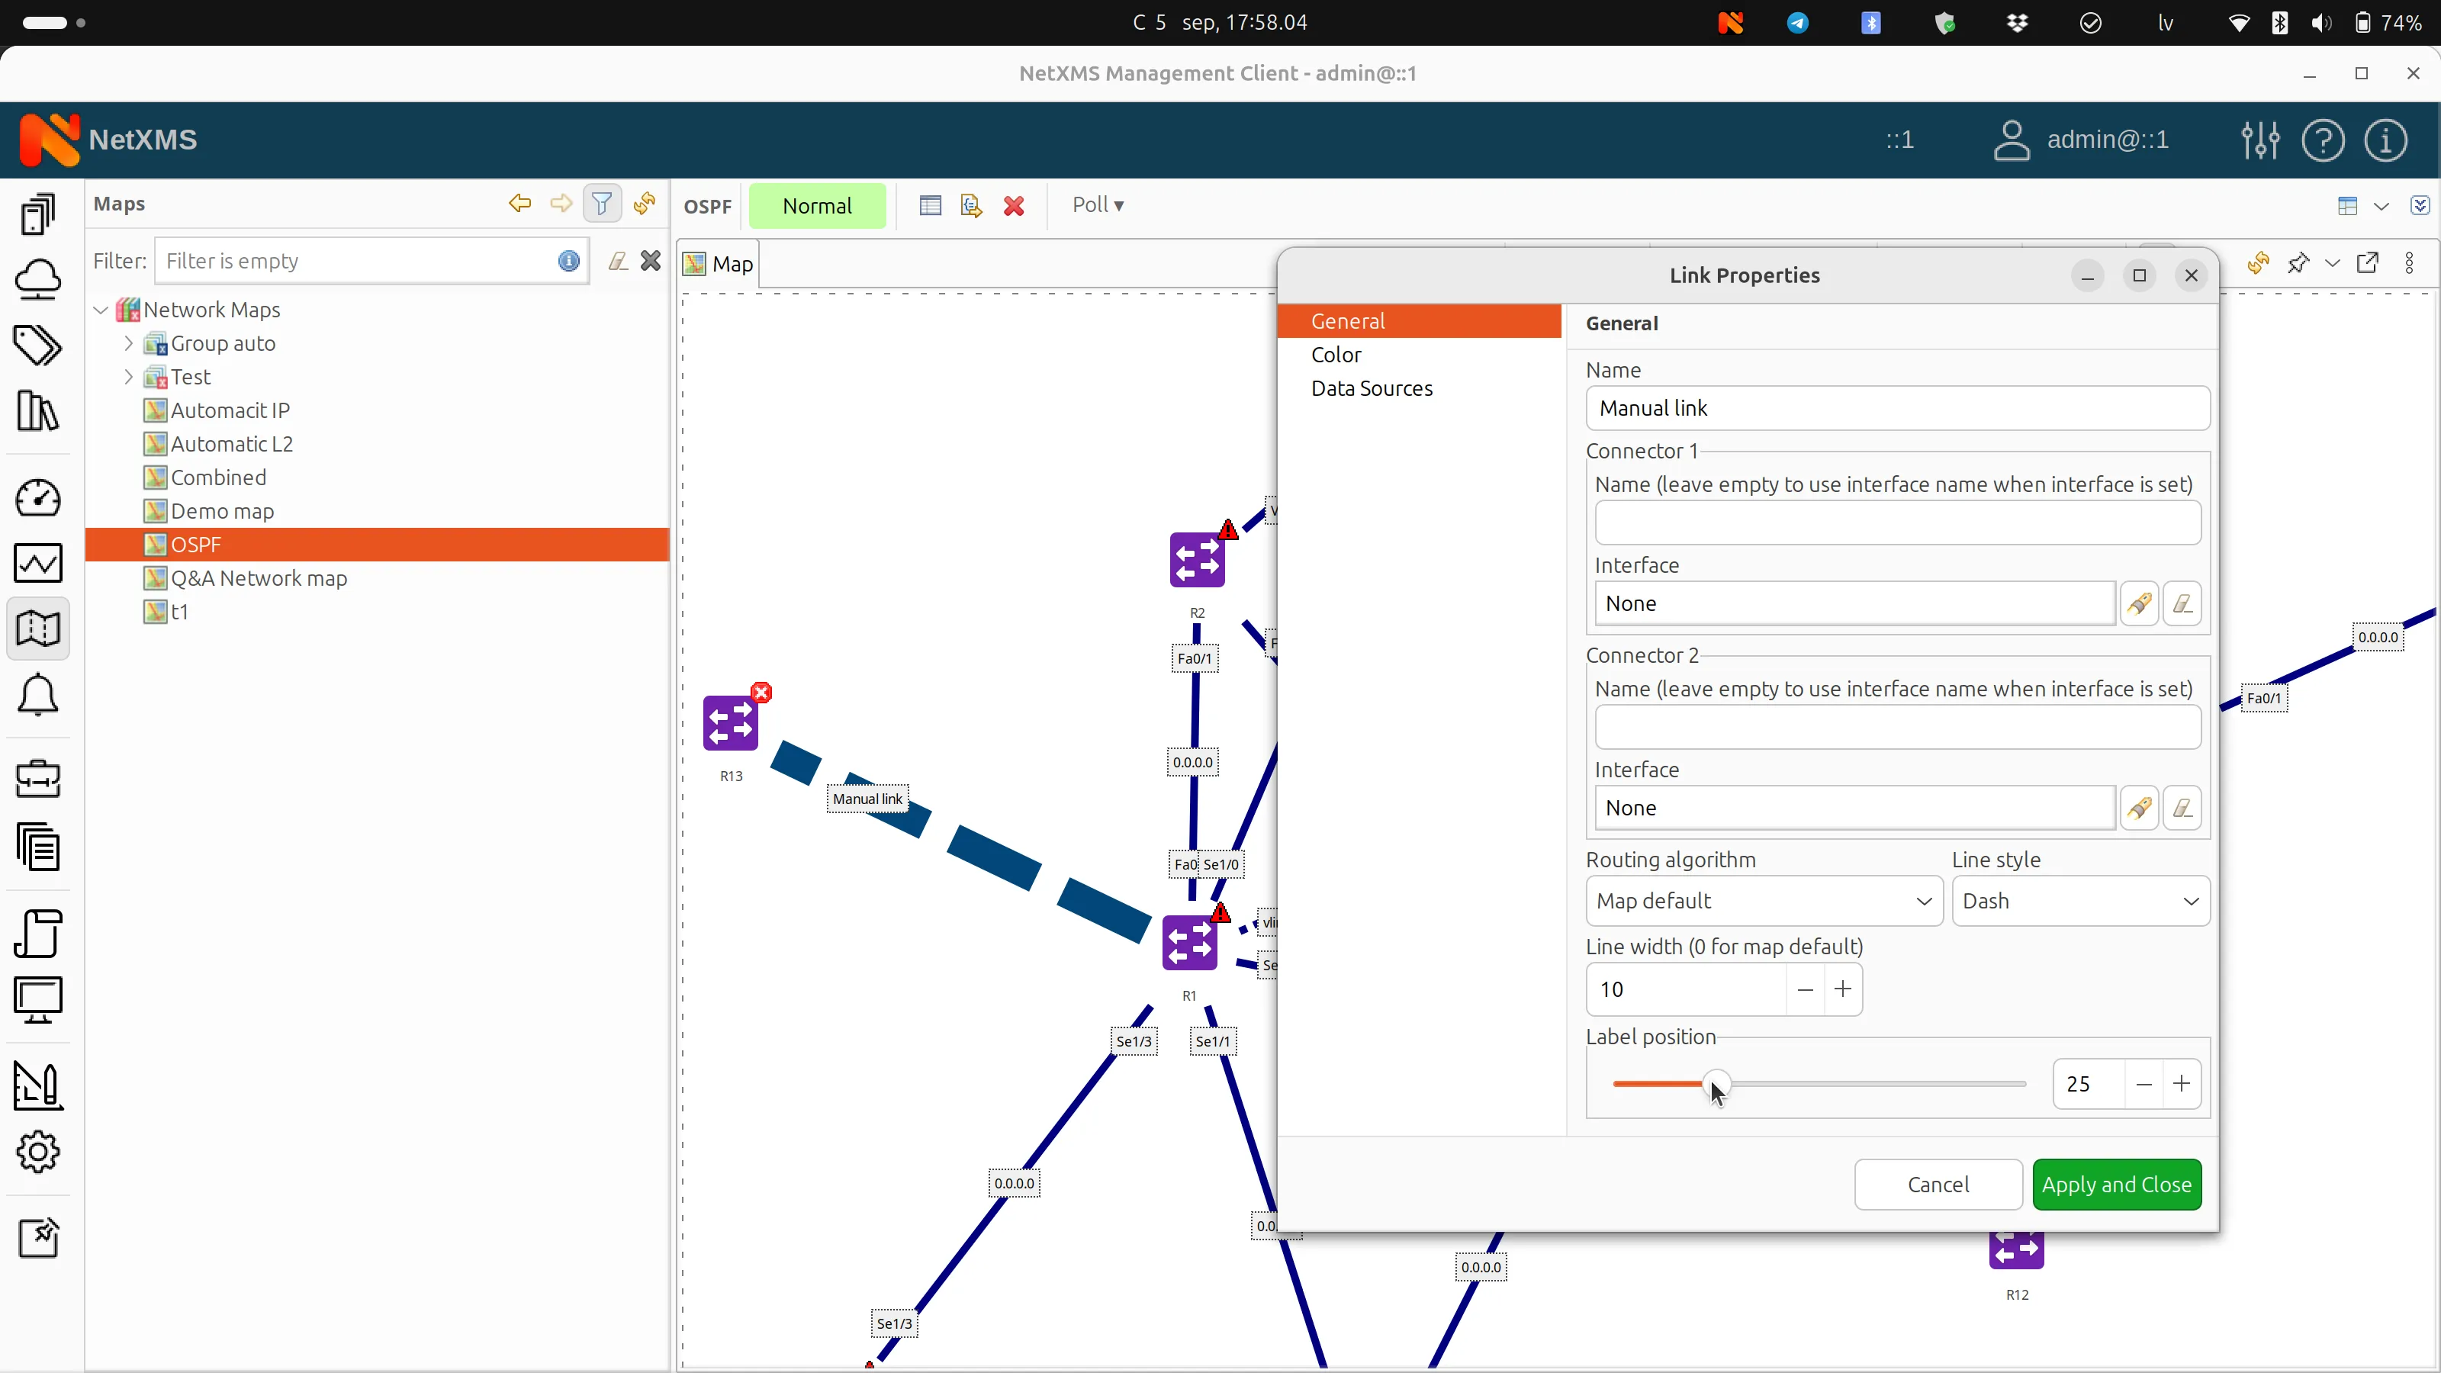Toggle the filter in the Maps toolbar
The width and height of the screenshot is (2441, 1373).
pos(602,204)
